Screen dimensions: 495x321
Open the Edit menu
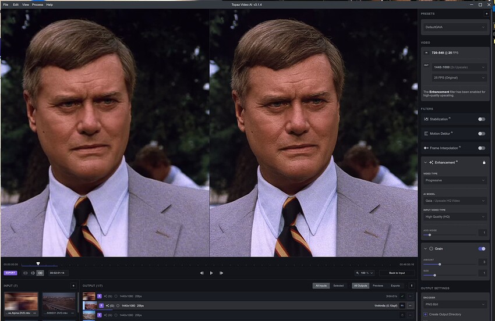pos(16,5)
